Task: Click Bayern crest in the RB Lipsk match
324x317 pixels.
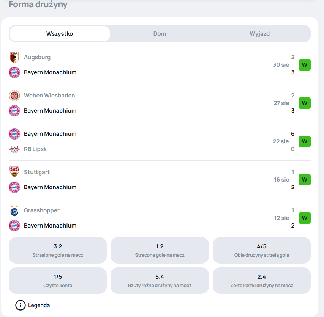Action: point(14,134)
